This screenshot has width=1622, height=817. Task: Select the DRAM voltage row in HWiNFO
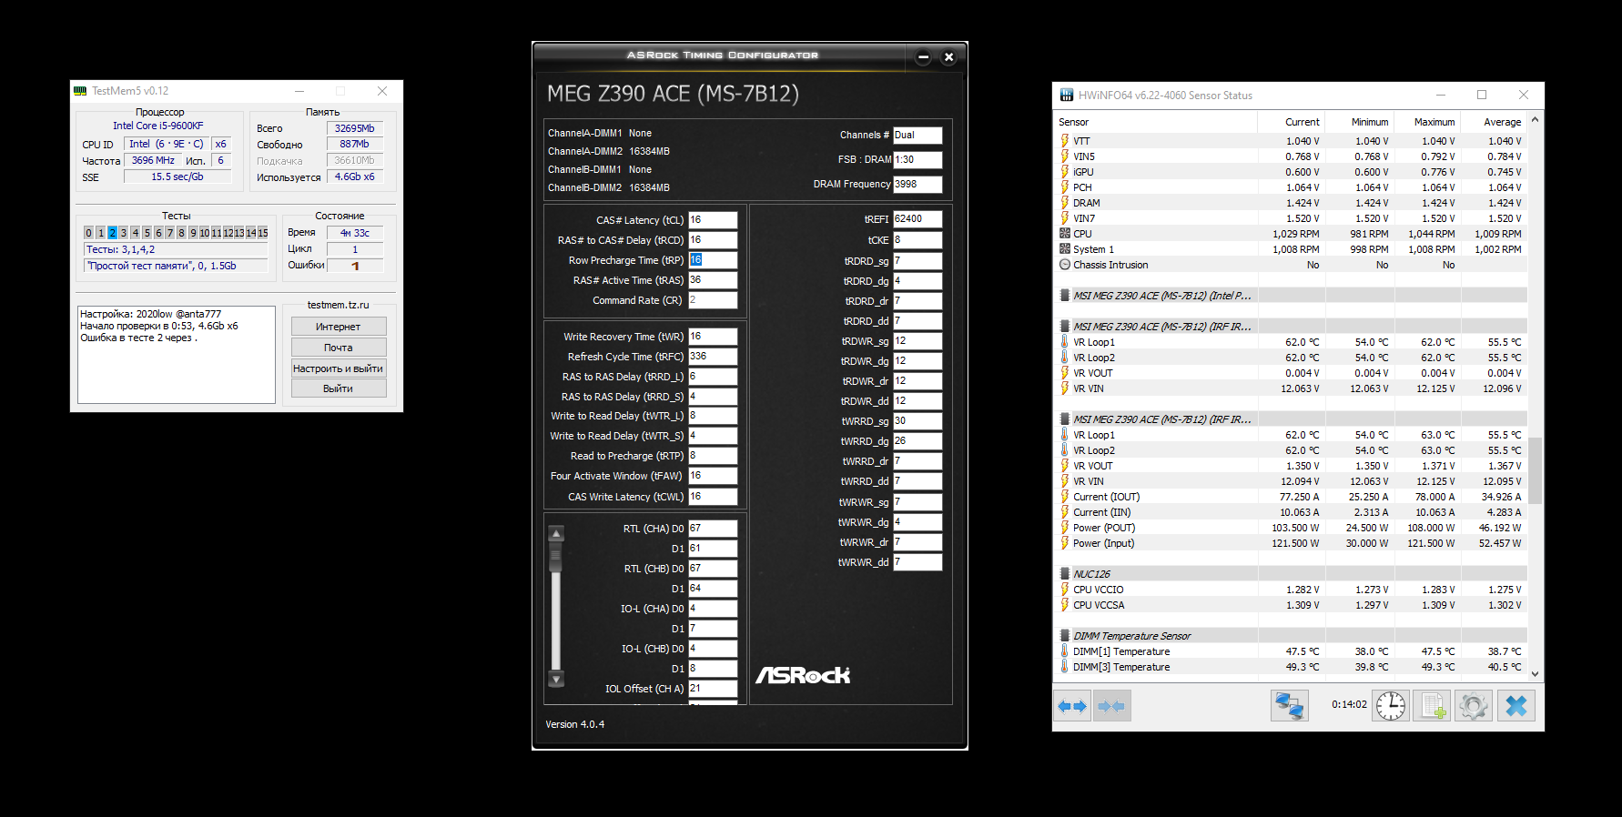point(1290,203)
